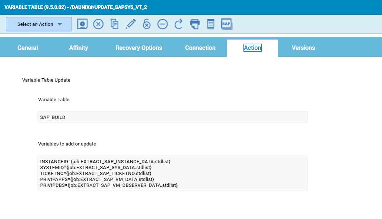This screenshot has width=382, height=219.
Task: Click the circled X cancel icon
Action: pos(98,24)
